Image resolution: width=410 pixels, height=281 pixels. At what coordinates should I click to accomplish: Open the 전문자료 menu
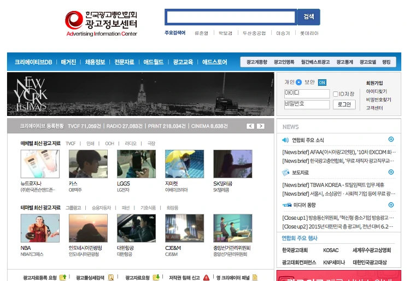(x=124, y=62)
